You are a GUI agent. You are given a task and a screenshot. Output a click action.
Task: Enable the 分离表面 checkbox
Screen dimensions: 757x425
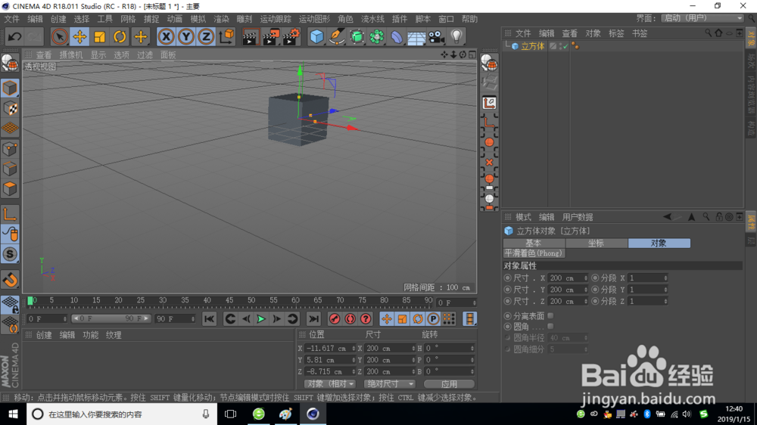point(550,315)
